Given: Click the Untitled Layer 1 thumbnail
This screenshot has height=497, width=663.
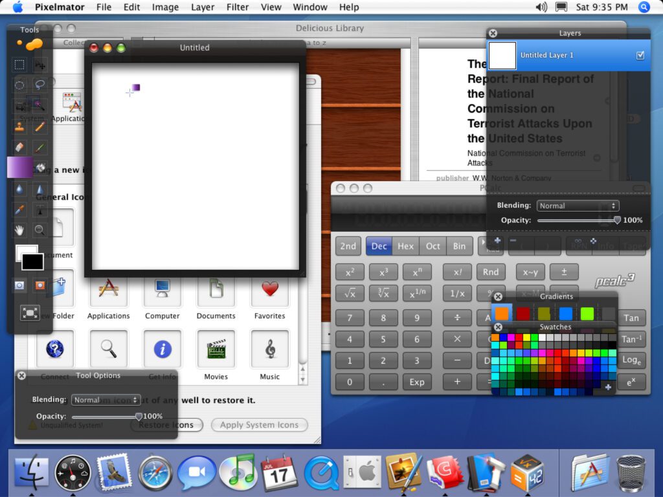Looking at the screenshot, I should pos(502,56).
